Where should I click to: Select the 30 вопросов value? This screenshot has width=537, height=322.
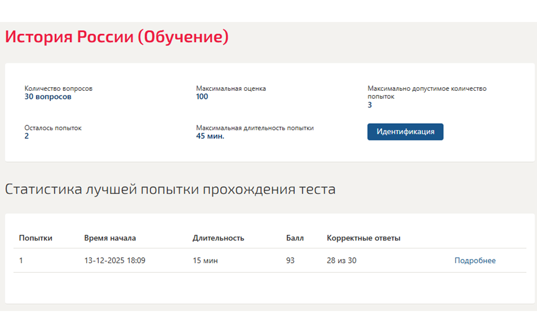[x=48, y=97]
